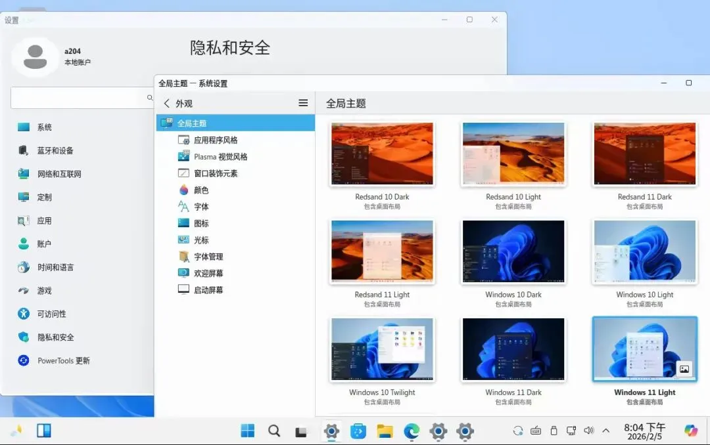Expand hidden tray icons with the caret
This screenshot has height=445, width=710.
click(606, 431)
